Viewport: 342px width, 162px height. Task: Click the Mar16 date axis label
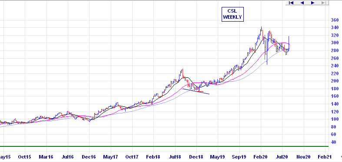pos(46,157)
